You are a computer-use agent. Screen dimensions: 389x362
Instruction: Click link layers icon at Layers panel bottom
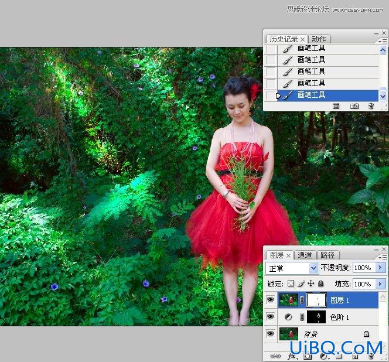click(x=275, y=356)
